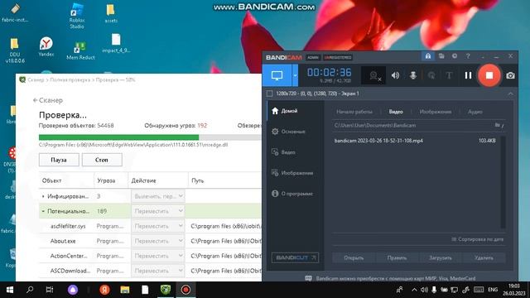Pause the Bandicam recording
This screenshot has height=298, width=530.
pos(468,75)
